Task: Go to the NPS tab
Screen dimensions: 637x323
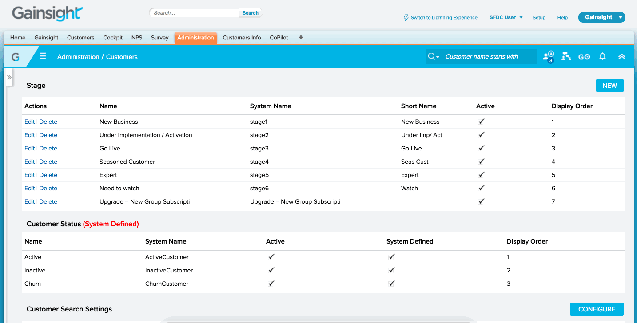Action: pyautogui.click(x=137, y=38)
